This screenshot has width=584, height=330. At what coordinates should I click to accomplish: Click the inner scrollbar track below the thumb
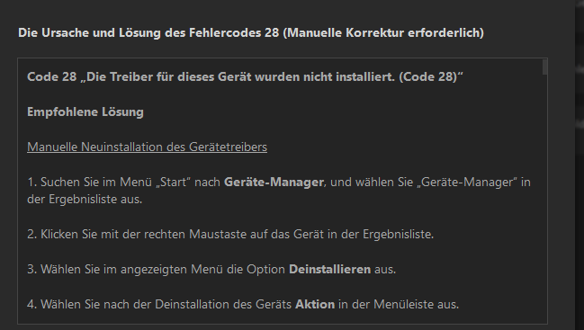click(x=544, y=199)
